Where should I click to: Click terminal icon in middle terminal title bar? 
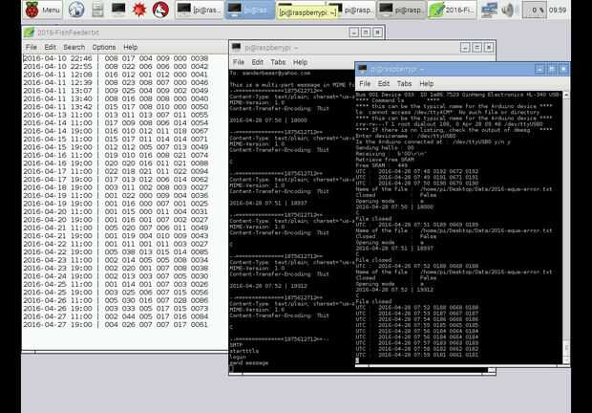[237, 47]
